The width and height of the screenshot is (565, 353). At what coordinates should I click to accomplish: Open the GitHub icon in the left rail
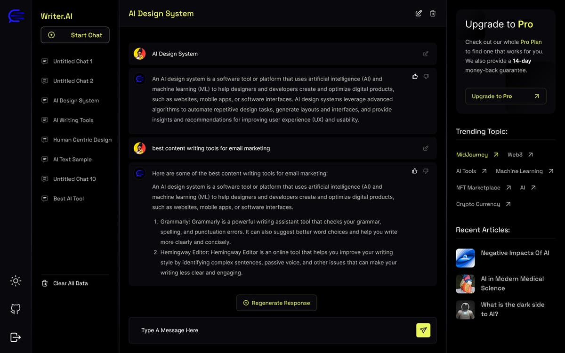[15, 309]
